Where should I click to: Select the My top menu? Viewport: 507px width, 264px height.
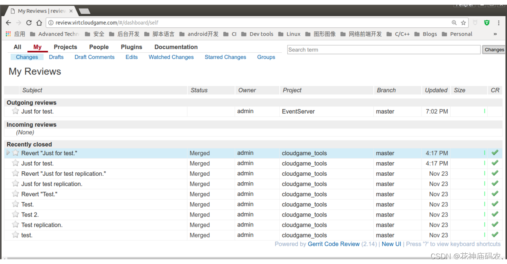(x=38, y=47)
